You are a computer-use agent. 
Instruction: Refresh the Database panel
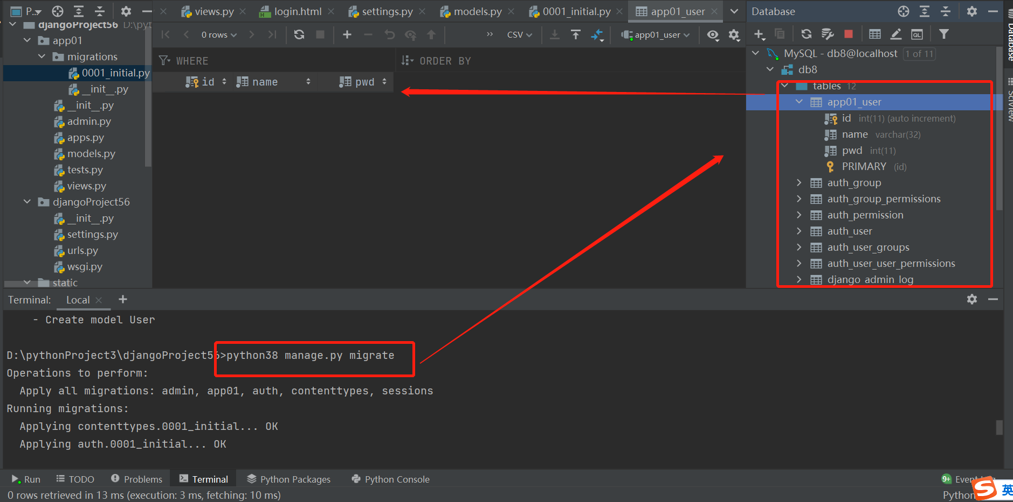click(807, 34)
